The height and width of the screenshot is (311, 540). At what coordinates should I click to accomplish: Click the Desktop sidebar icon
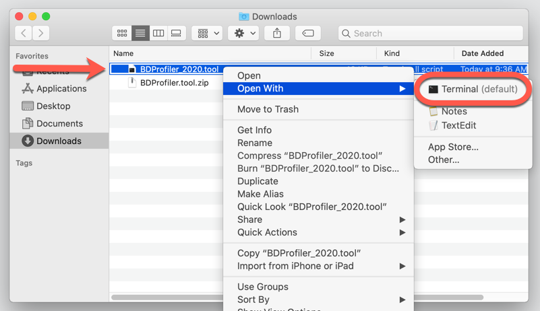coord(28,106)
